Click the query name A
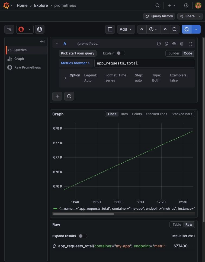Viewport: 205px width, 262px height. (65, 44)
